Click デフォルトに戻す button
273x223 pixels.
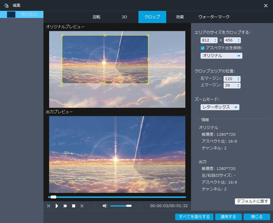pos(253,201)
